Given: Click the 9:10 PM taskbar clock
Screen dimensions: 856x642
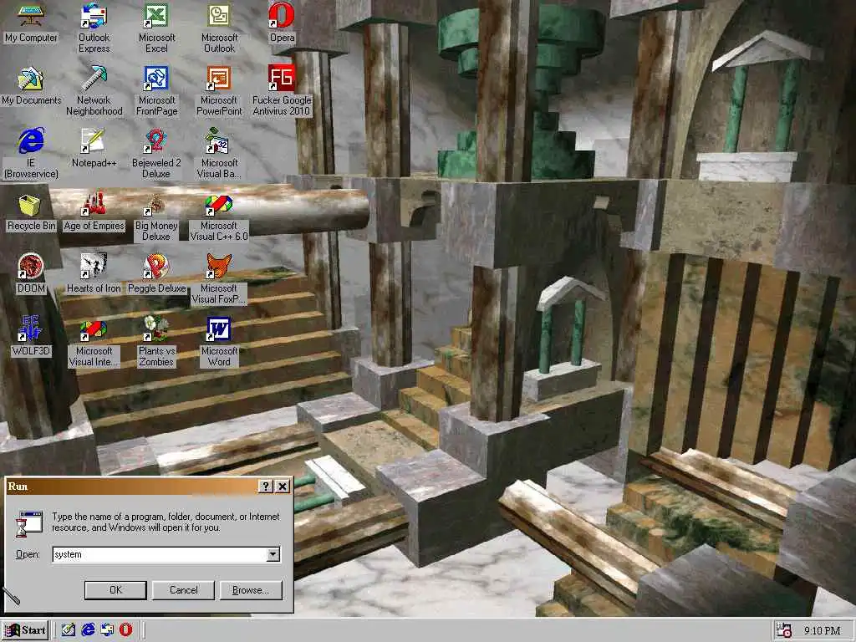Looking at the screenshot, I should [x=822, y=630].
